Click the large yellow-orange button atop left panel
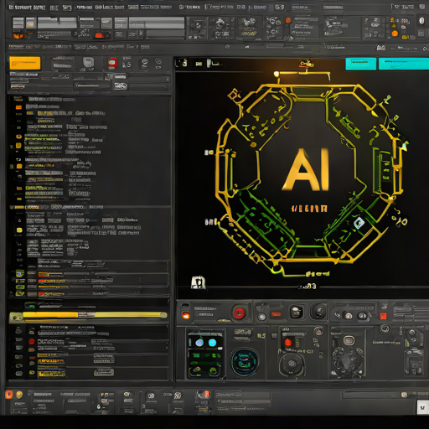 pos(25,63)
